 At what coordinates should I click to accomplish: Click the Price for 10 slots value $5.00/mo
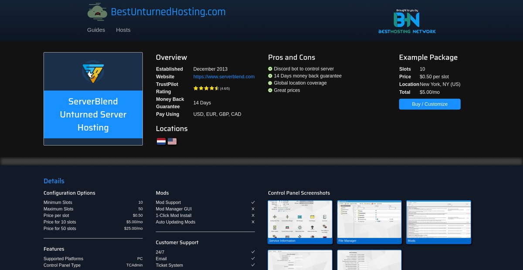pos(134,222)
